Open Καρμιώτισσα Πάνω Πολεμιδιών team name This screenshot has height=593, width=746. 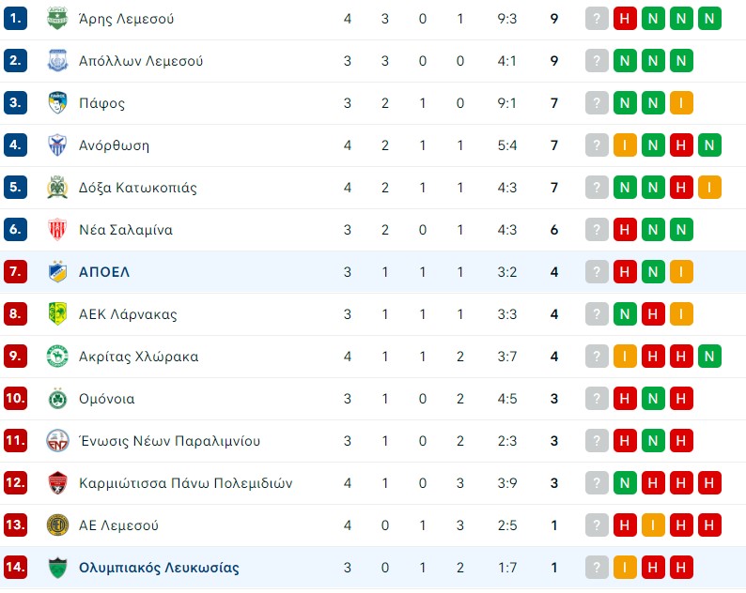coord(185,483)
